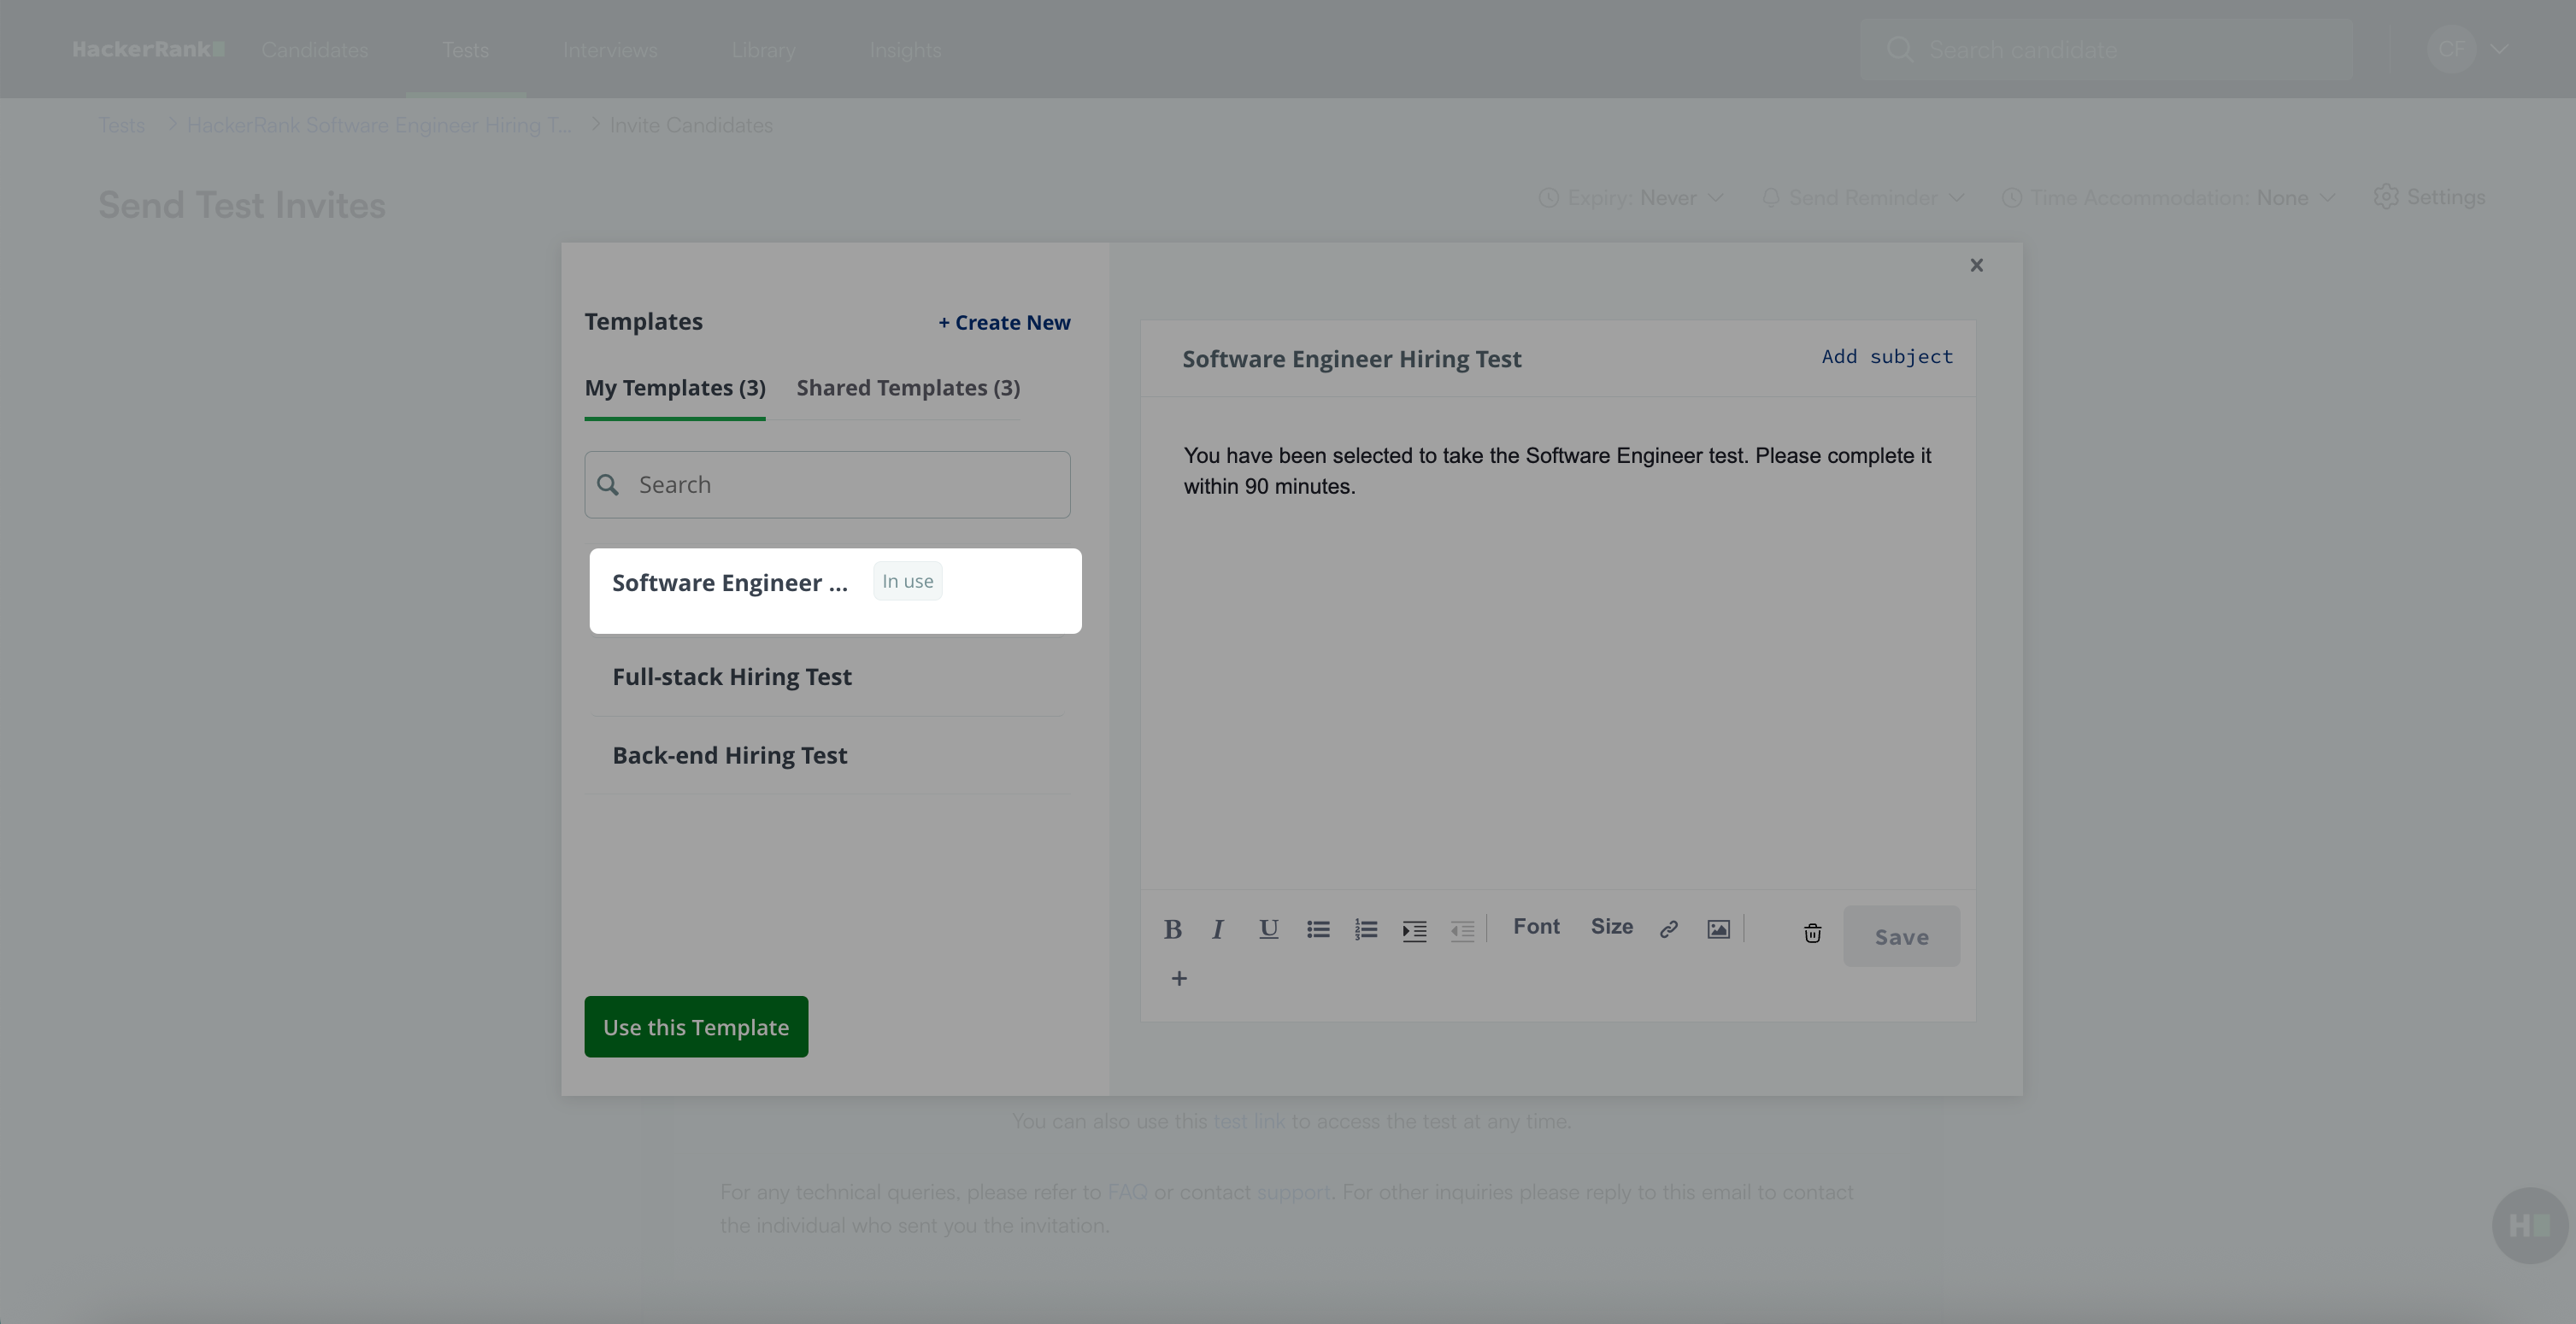Image resolution: width=2576 pixels, height=1324 pixels.
Task: Toggle bold formatting in editor toolbar
Action: point(1173,930)
